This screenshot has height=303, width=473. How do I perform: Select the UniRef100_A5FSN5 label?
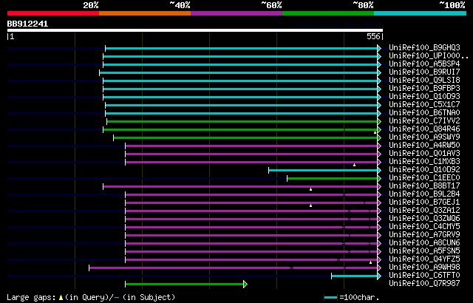[x=424, y=251]
